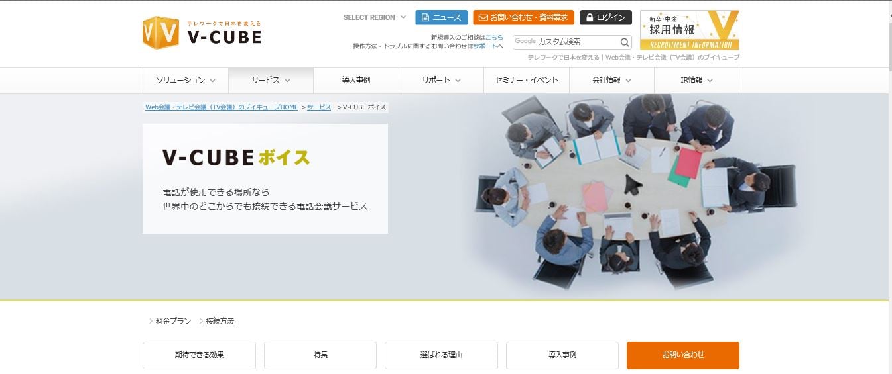Image resolution: width=892 pixels, height=374 pixels.
Task: Click the orange お問い合わせ button
Action: click(683, 355)
